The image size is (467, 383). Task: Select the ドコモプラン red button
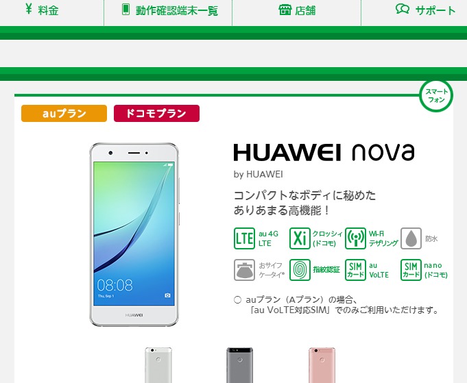(156, 113)
